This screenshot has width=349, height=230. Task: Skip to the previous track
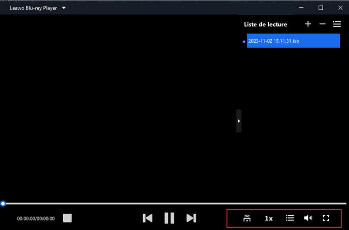point(148,218)
